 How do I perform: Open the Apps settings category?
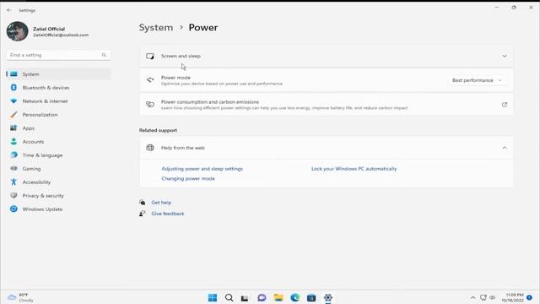(x=58, y=128)
